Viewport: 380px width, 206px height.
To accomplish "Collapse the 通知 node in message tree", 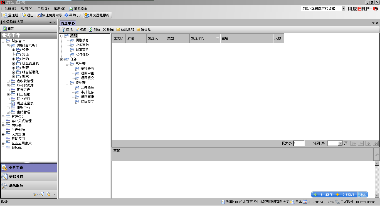I will [x=62, y=36].
